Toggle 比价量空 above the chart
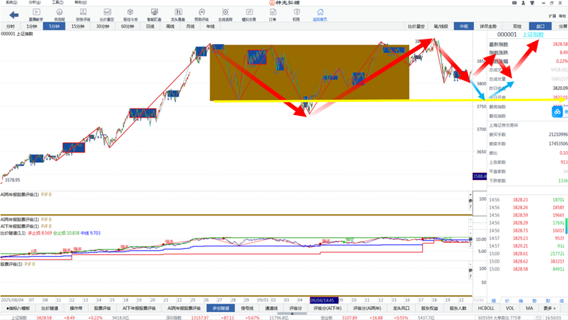The width and height of the screenshot is (568, 320). [x=416, y=26]
